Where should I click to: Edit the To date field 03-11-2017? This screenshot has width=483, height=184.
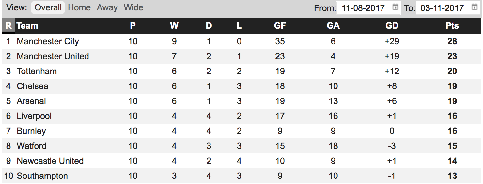click(448, 8)
